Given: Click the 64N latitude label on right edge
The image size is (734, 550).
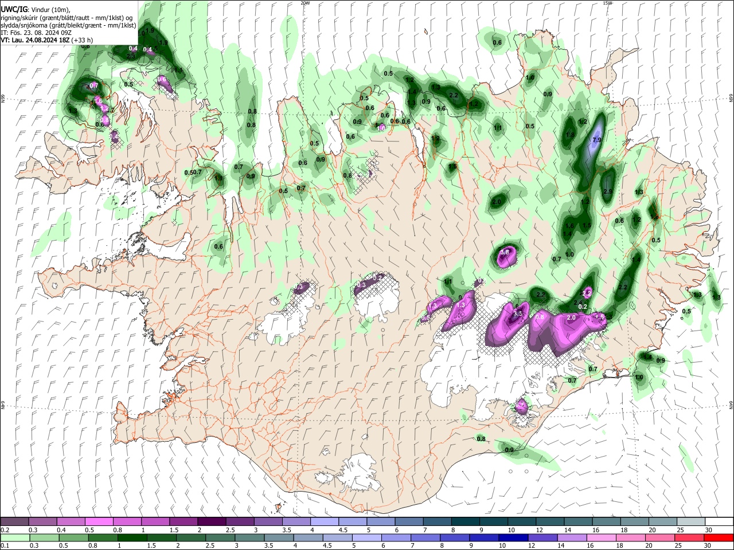Looking at the screenshot, I should tap(731, 404).
